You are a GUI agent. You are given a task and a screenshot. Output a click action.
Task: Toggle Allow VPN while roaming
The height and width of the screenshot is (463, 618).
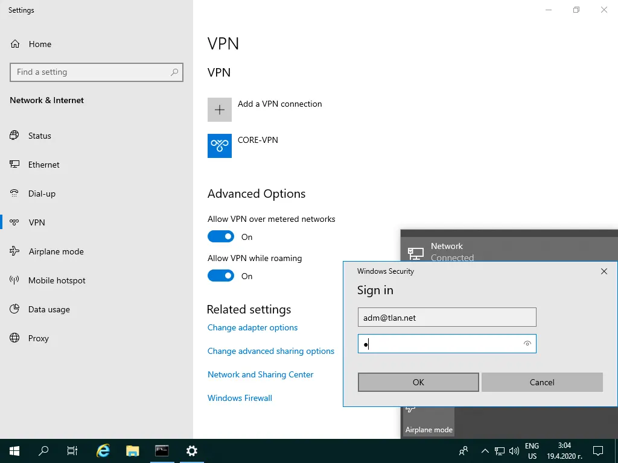tap(221, 276)
